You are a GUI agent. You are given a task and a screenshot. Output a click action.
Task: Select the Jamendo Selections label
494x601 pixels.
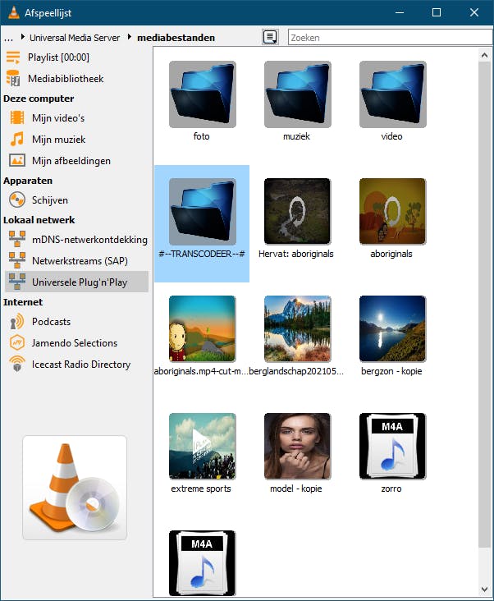click(75, 343)
